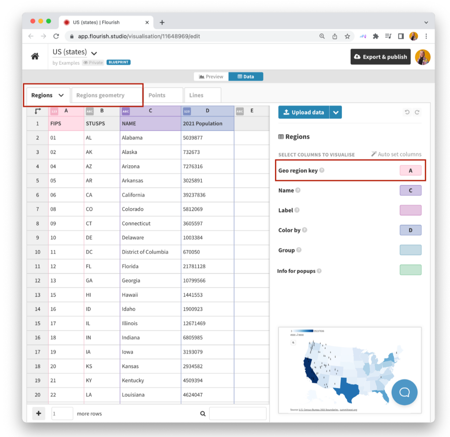Click the browser address bar URL
This screenshot has height=437, width=450.
(x=139, y=36)
